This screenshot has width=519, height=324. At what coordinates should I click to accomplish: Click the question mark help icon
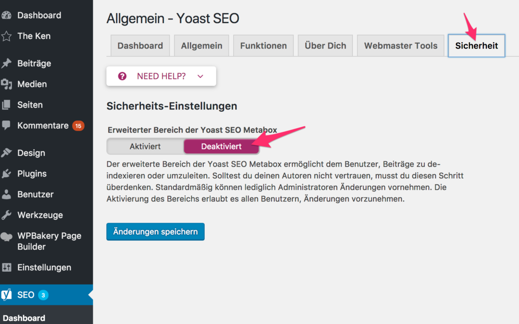pyautogui.click(x=122, y=76)
